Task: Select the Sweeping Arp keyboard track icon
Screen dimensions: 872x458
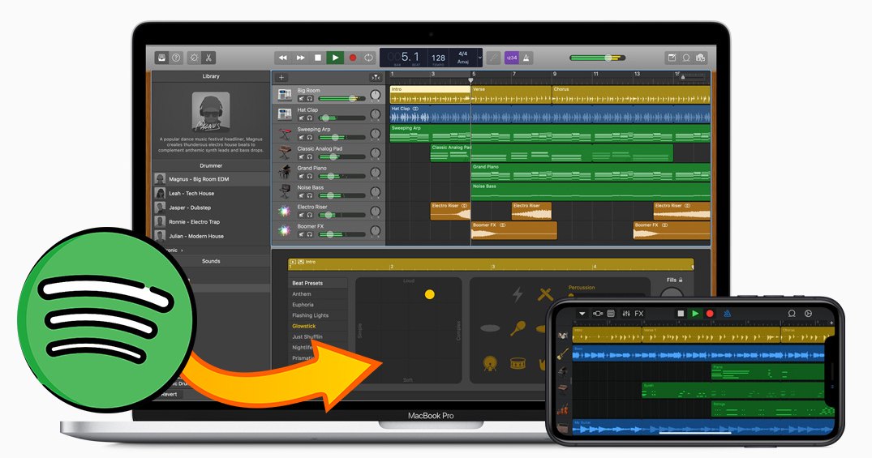Action: point(285,134)
